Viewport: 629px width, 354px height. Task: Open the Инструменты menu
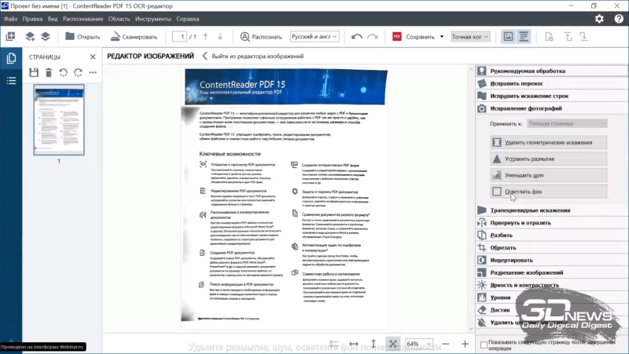153,18
